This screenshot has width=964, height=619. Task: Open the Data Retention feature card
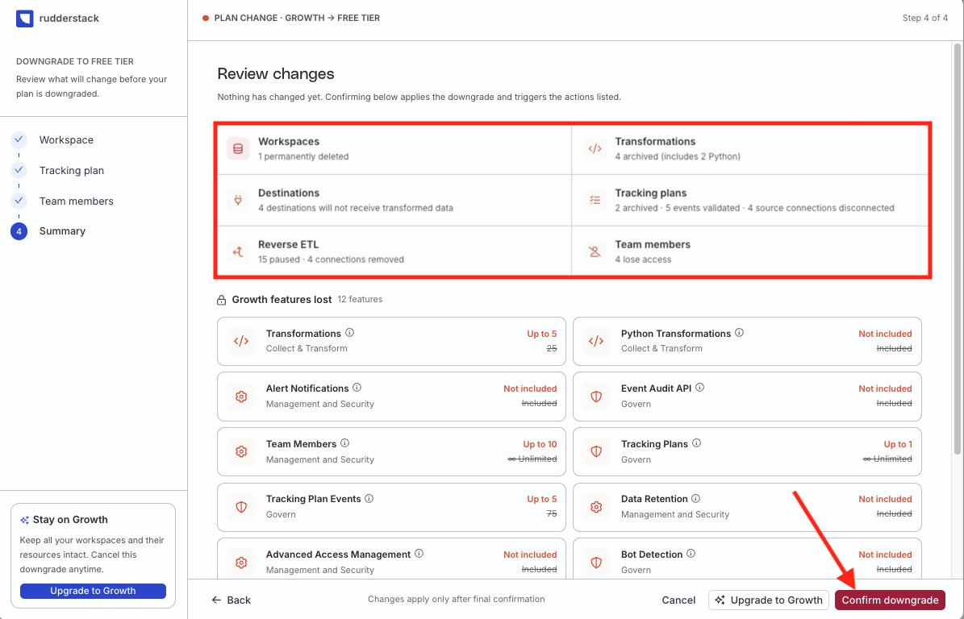point(747,507)
